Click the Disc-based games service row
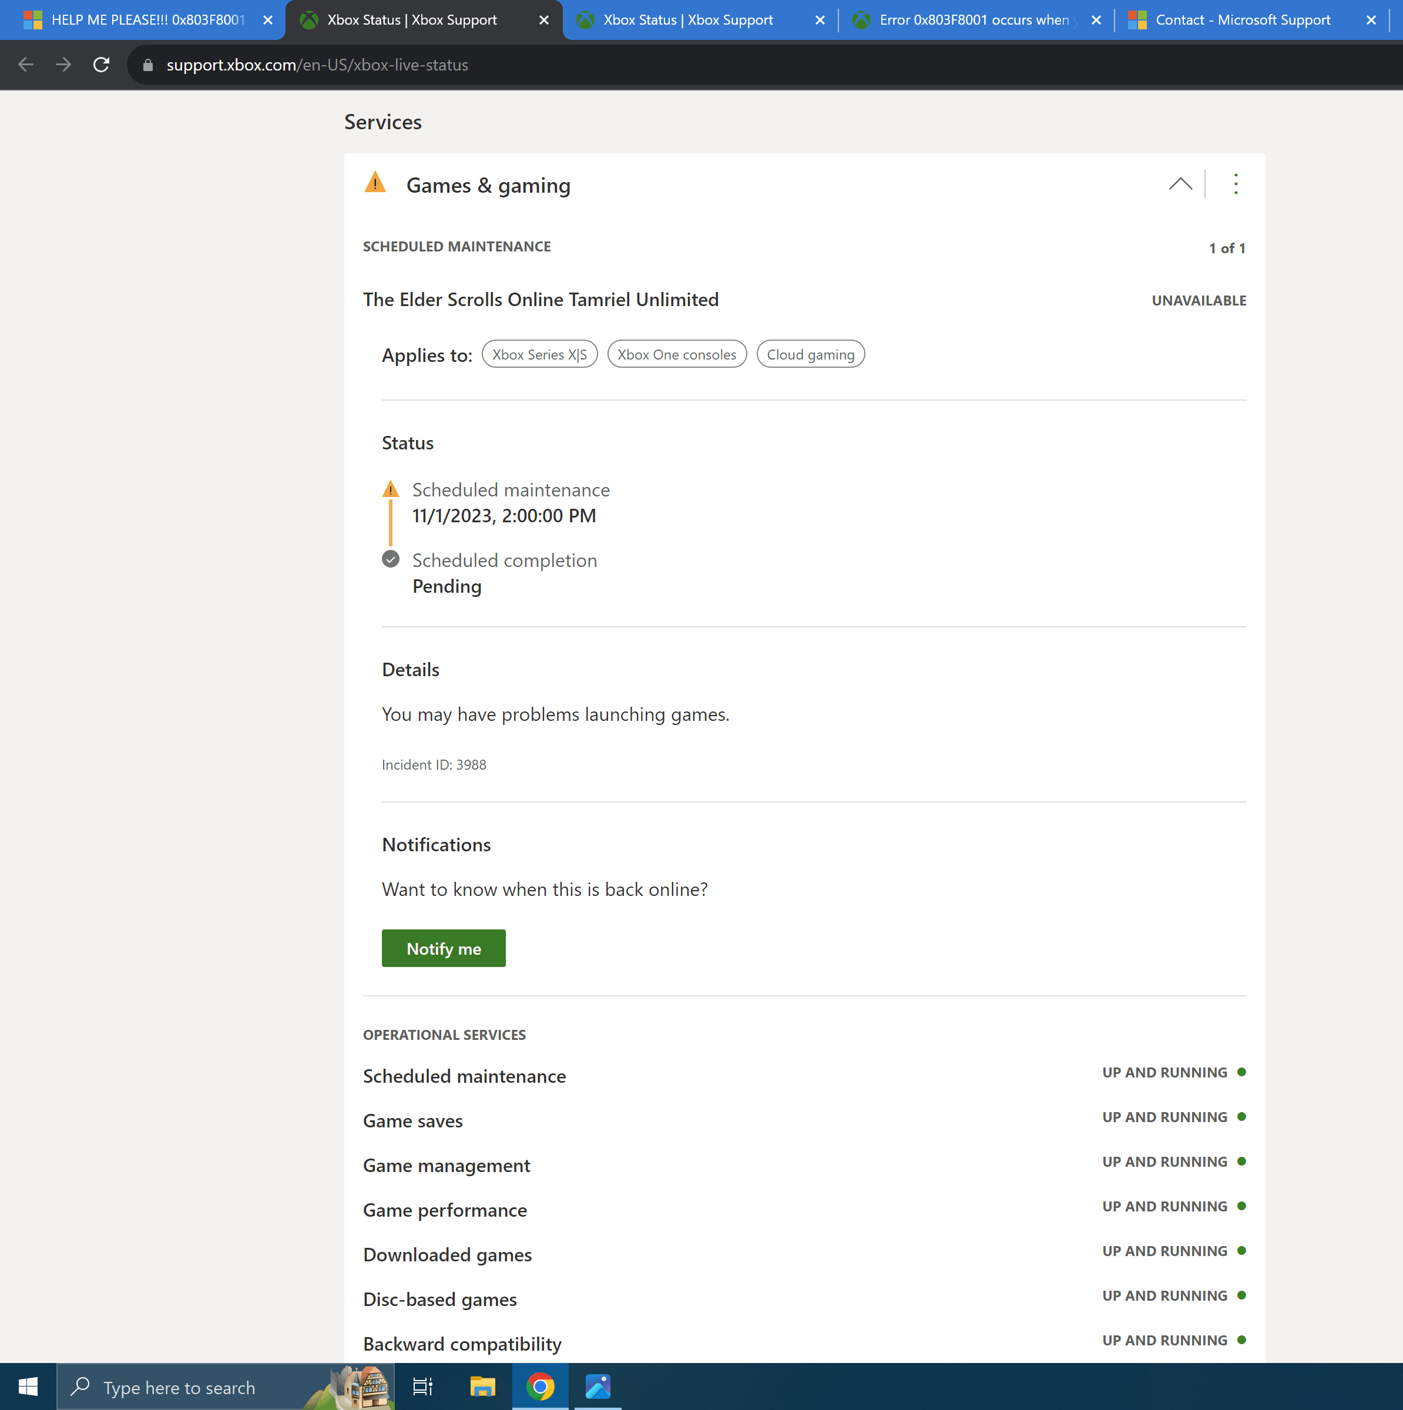Viewport: 1403px width, 1410px height. 804,1298
